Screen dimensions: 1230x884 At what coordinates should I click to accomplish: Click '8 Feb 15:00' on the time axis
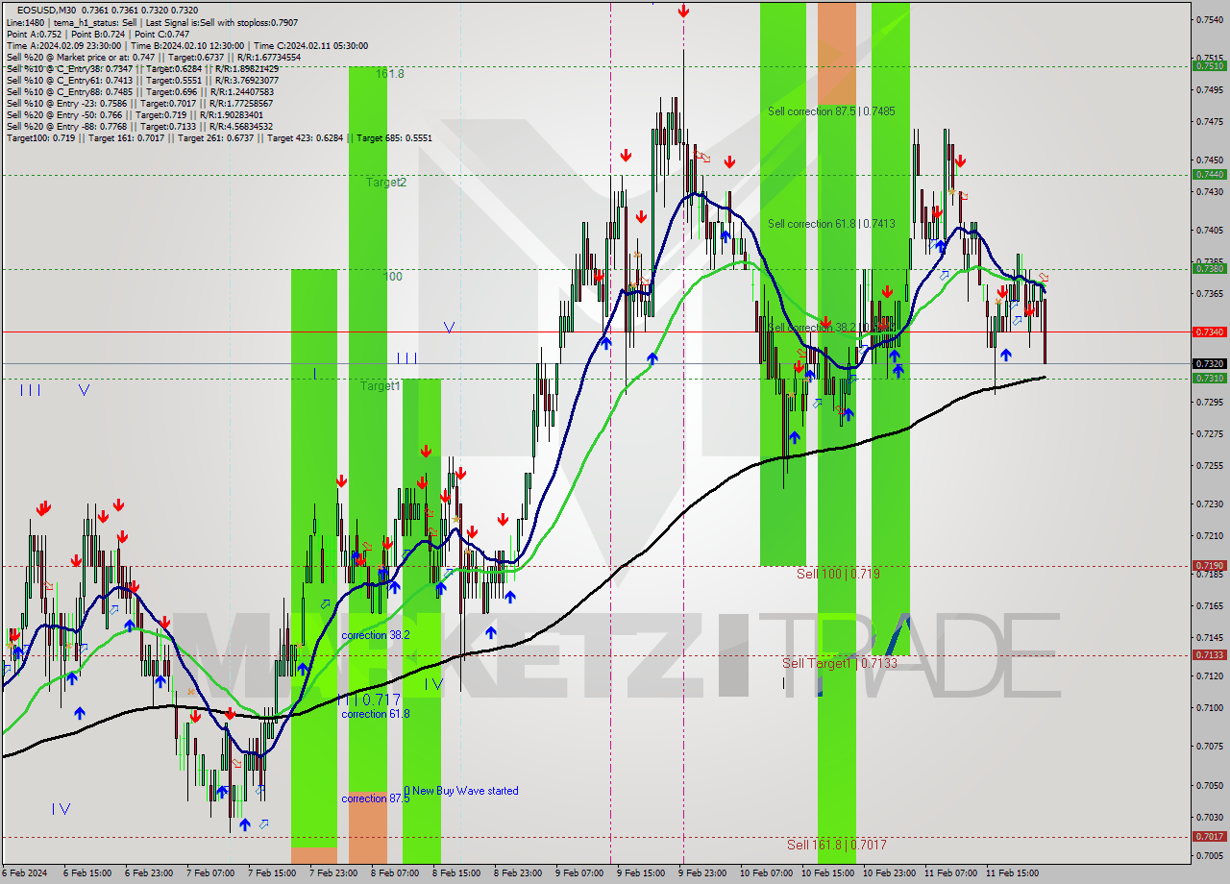tap(456, 873)
